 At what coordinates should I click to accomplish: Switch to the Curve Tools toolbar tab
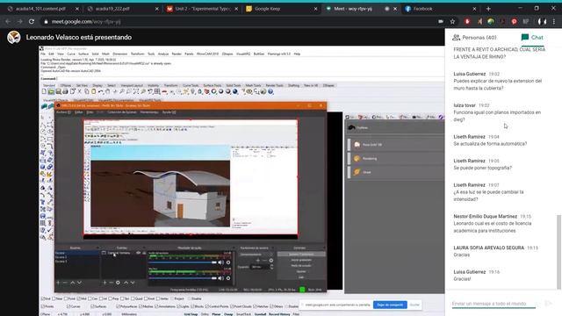coord(191,85)
